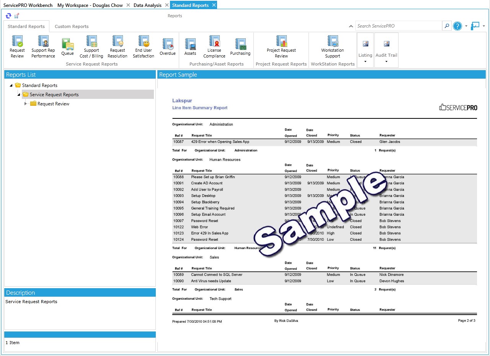This screenshot has width=490, height=356.
Task: Open the Request Resolution report
Action: point(118,47)
